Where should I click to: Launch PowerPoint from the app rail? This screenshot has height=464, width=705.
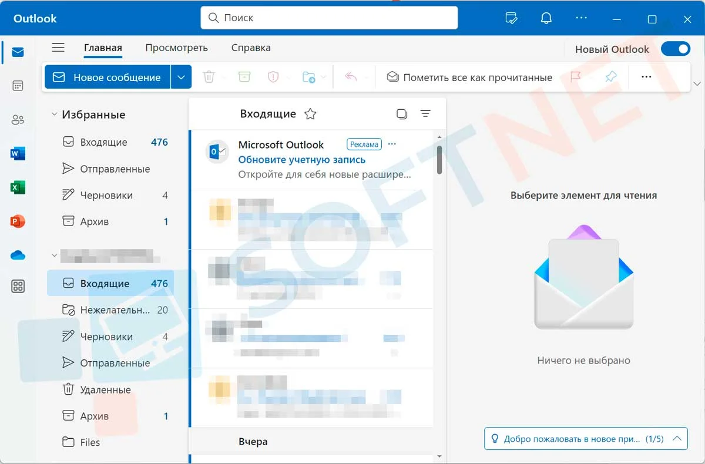coord(18,221)
